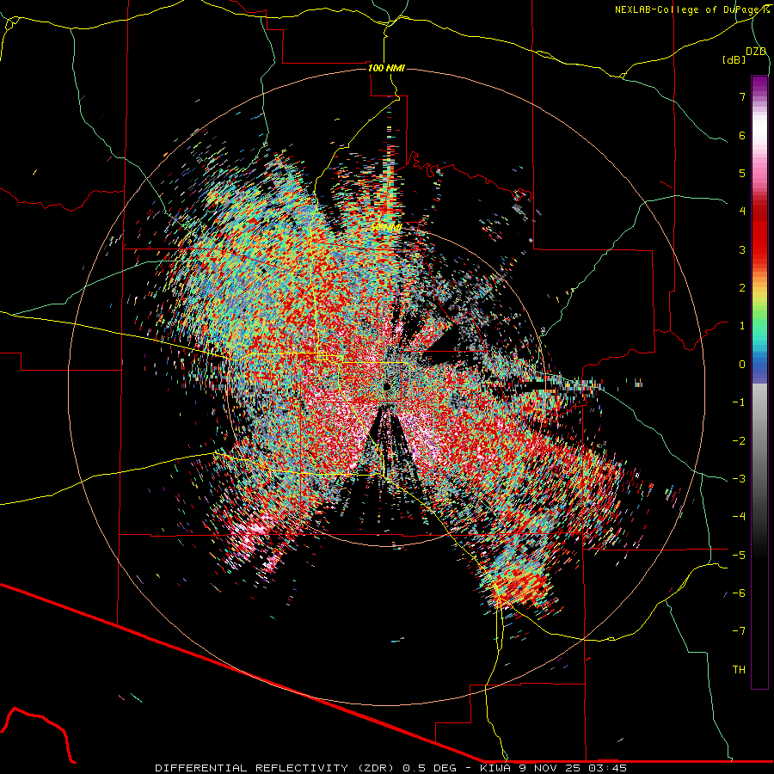Click the Differential Reflectivity caption at bottom
The width and height of the screenshot is (774, 774).
click(390, 768)
